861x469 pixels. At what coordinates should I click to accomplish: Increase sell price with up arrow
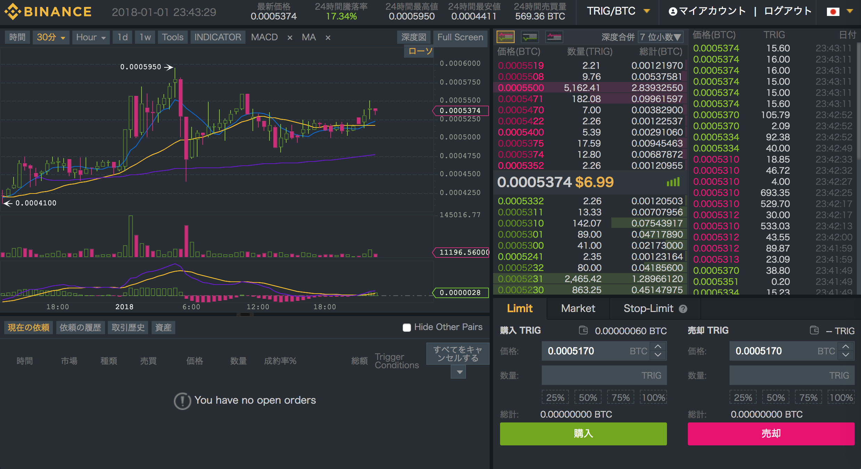click(846, 347)
